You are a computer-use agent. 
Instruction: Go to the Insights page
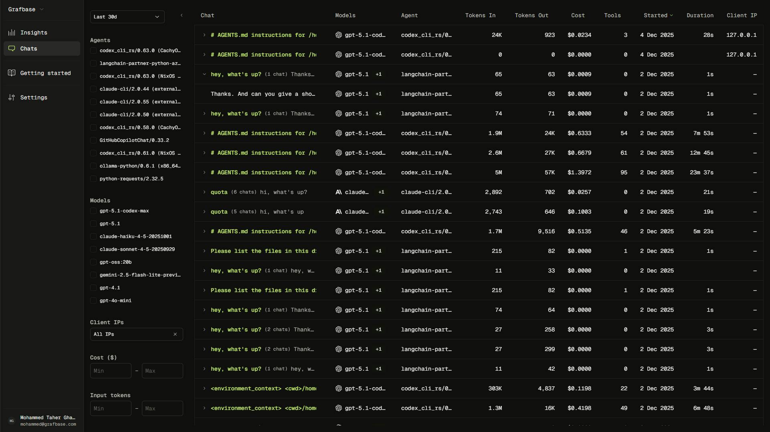[42, 32]
